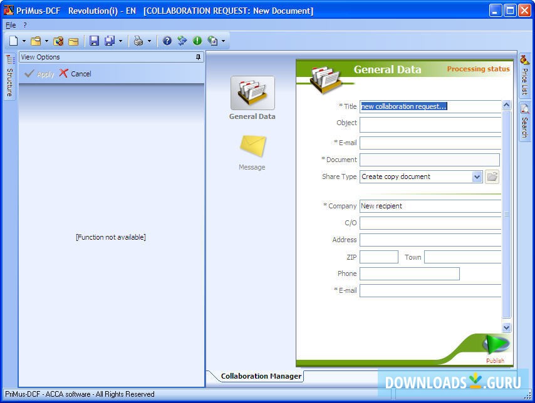Select the Collaboration Manager tab

tap(261, 376)
